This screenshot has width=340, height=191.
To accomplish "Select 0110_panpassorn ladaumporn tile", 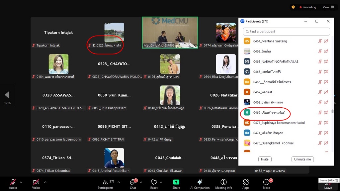I will point(58,127).
